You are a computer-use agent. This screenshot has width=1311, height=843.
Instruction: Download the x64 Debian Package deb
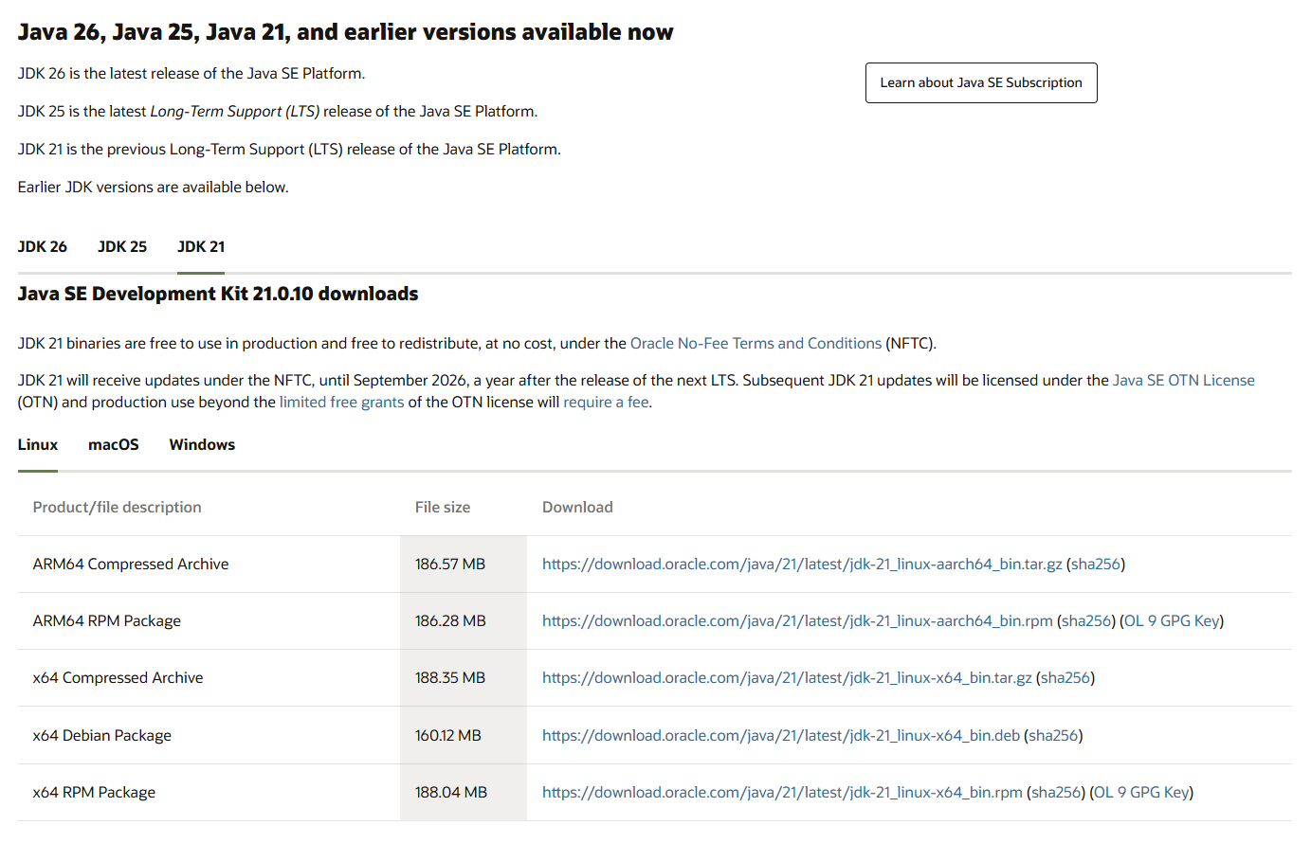pos(781,736)
